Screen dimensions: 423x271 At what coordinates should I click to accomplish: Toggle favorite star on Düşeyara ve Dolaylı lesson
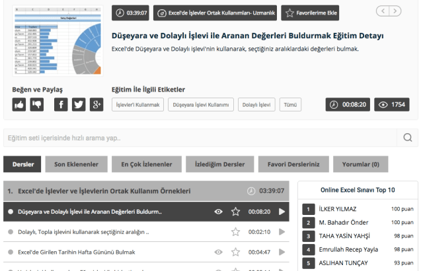click(x=235, y=212)
